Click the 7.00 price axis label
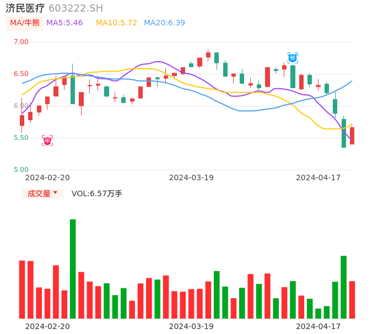Screen dimensions: 378x334 click(x=21, y=42)
